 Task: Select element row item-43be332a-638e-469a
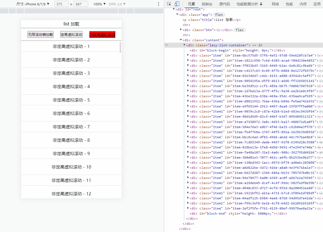(244, 96)
